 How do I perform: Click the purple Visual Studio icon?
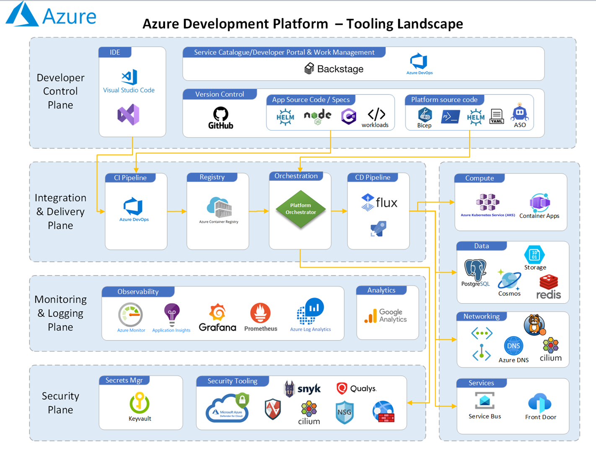tap(128, 115)
